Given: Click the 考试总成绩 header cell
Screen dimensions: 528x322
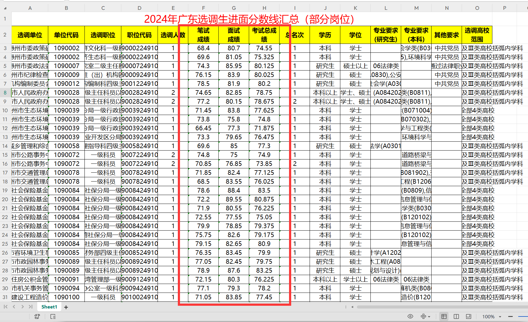Looking at the screenshot, I should (264, 35).
